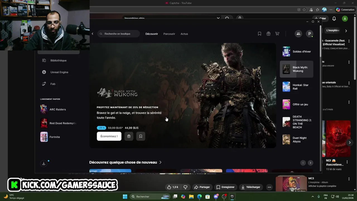This screenshot has width=357, height=201.
Task: Open the gift icon in Epic header
Action: point(268,34)
